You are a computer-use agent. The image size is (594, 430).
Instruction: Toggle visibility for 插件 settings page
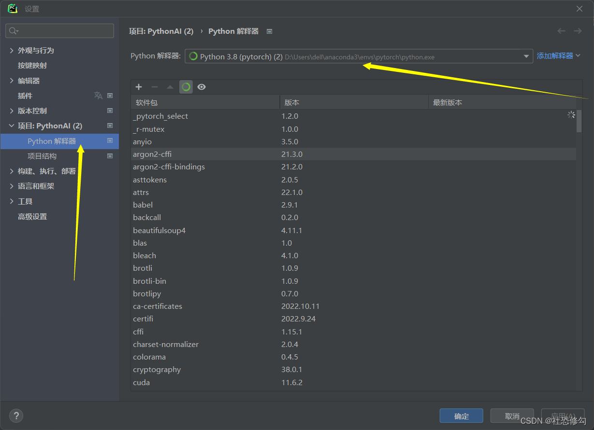point(109,96)
